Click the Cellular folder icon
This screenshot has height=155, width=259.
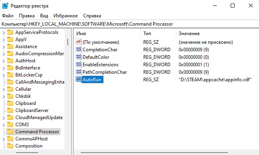[x=10, y=89]
